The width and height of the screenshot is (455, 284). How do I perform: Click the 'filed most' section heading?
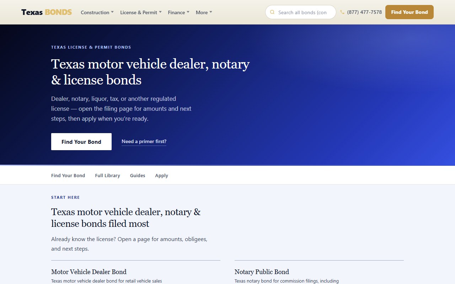tap(126, 218)
